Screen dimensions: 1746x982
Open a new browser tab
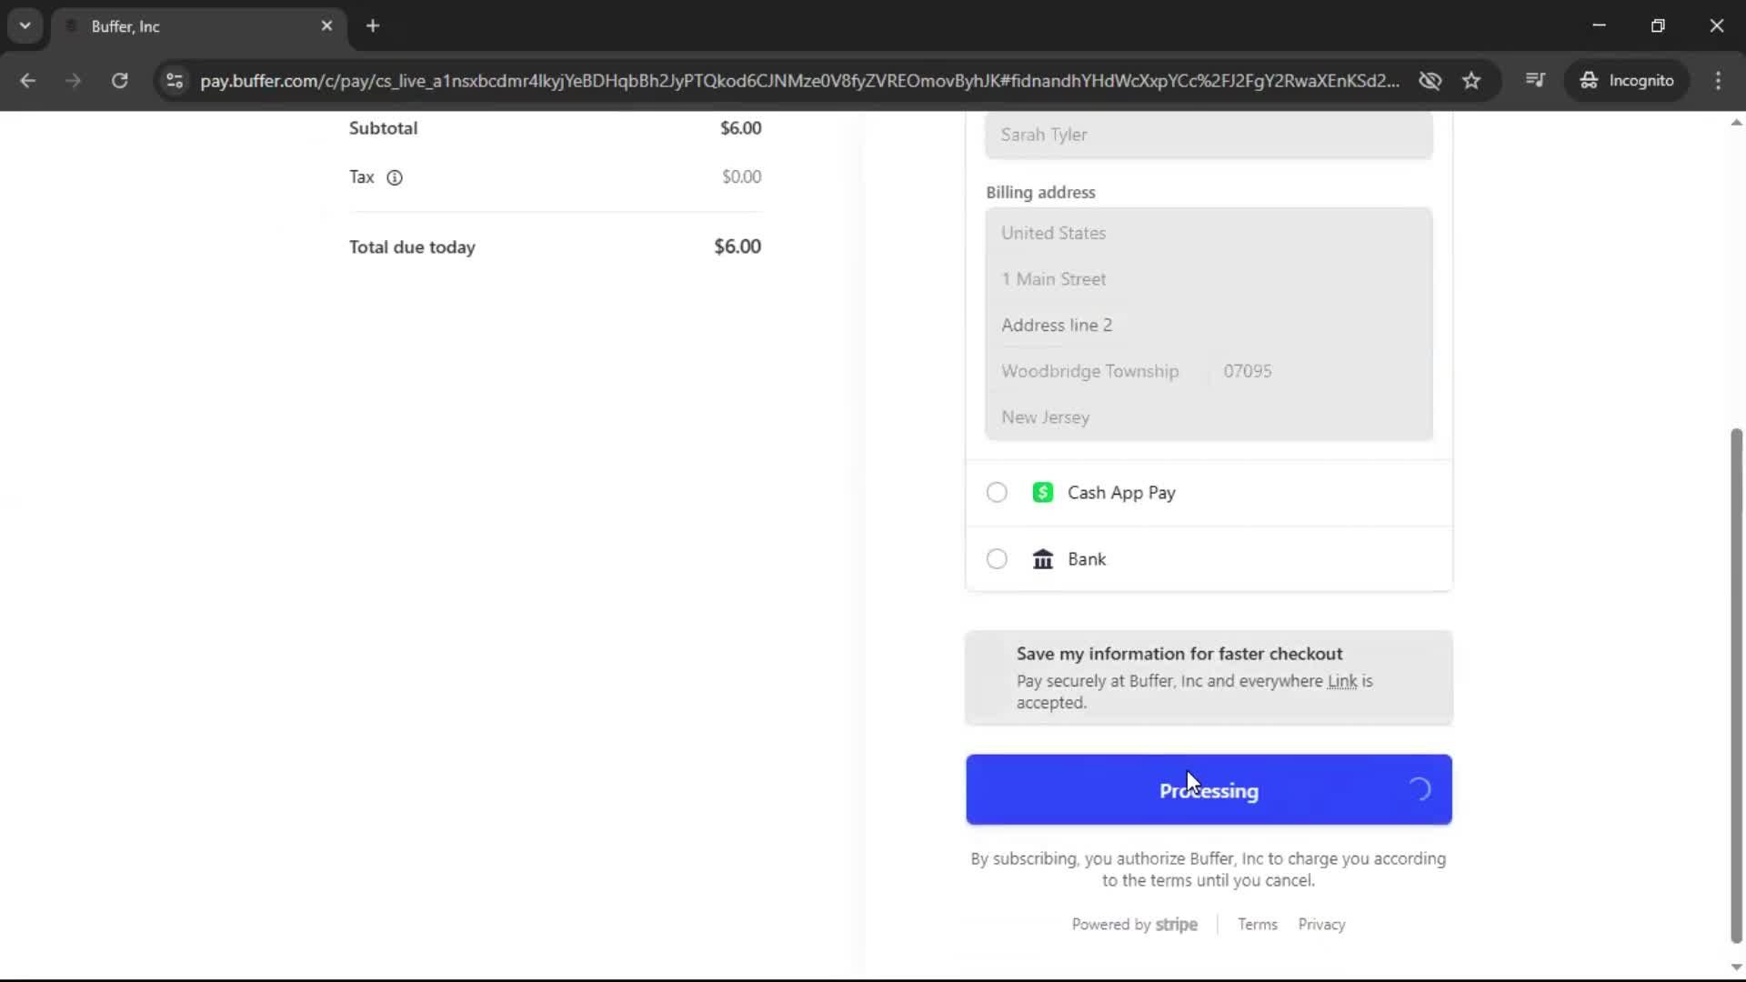pyautogui.click(x=373, y=25)
